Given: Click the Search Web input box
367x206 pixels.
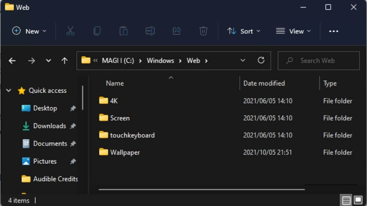Looking at the screenshot, I should pyautogui.click(x=319, y=61).
